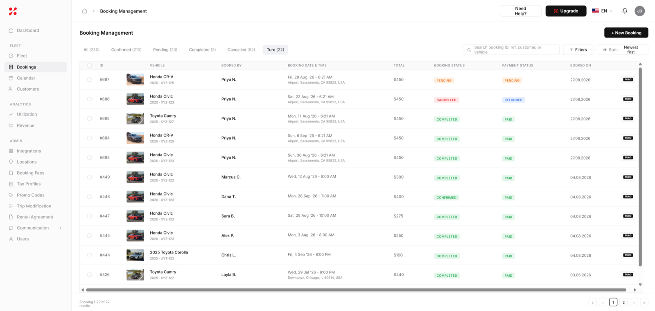This screenshot has width=655, height=311.
Task: Click the + New Booking button
Action: [626, 33]
